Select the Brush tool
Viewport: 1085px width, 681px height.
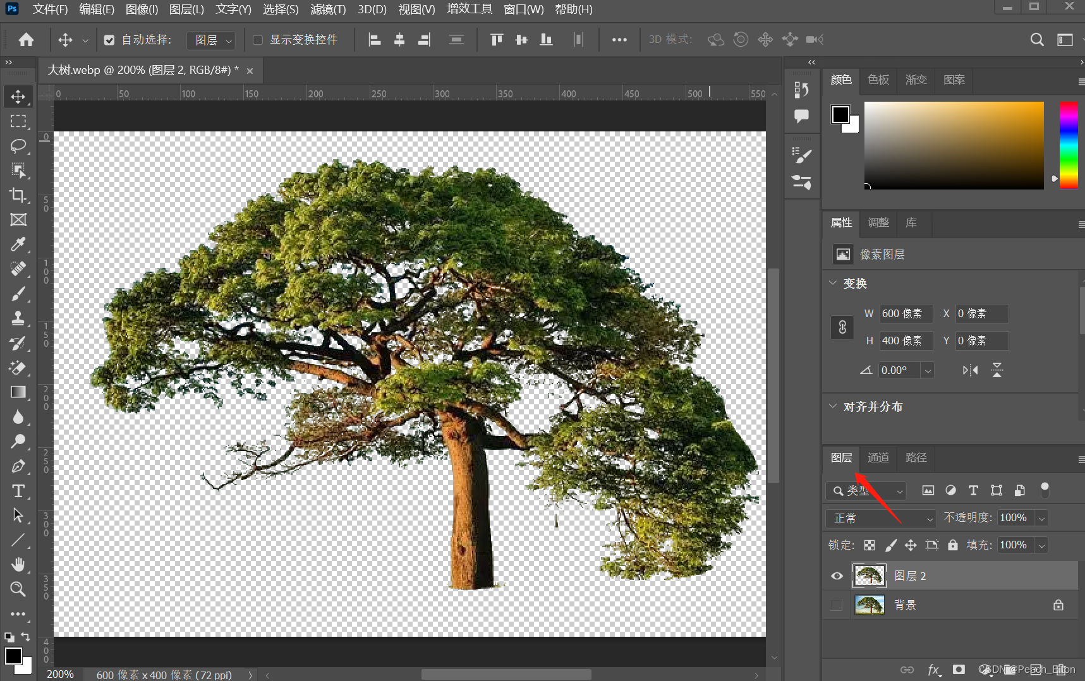click(18, 294)
